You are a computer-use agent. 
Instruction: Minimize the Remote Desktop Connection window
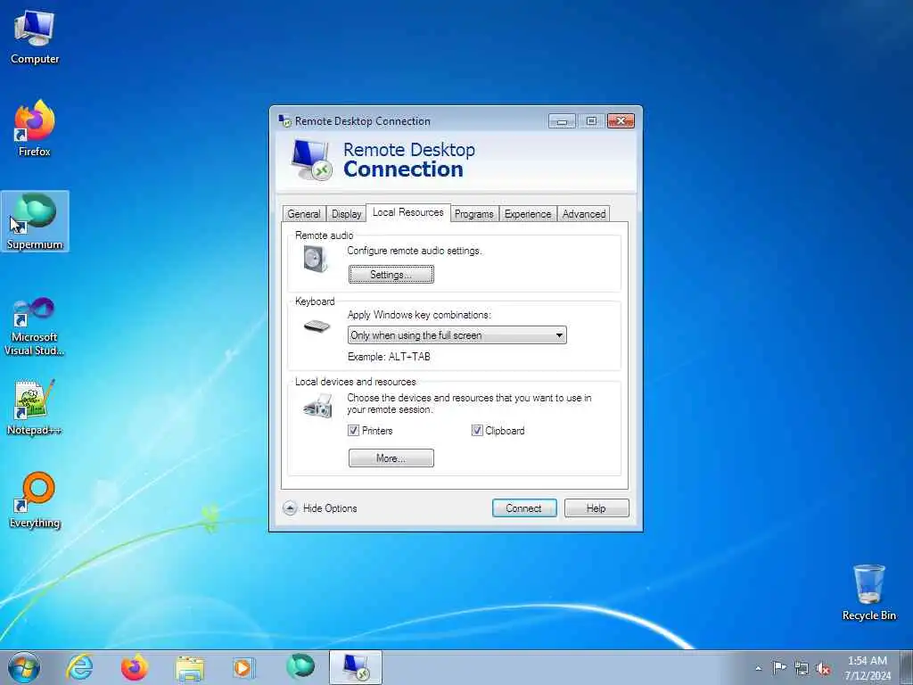(562, 121)
